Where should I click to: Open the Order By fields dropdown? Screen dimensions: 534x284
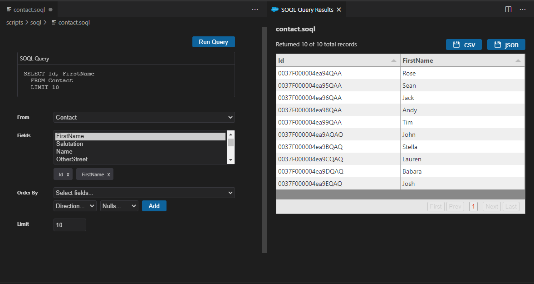pyautogui.click(x=144, y=193)
